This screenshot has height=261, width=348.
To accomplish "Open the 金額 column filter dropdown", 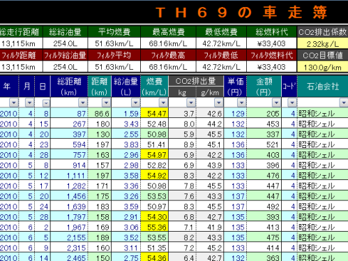I will [276, 103].
